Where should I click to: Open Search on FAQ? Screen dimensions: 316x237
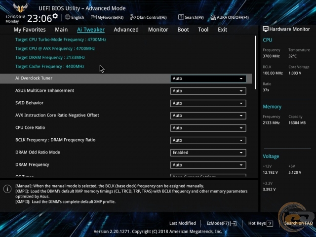tap(298, 223)
